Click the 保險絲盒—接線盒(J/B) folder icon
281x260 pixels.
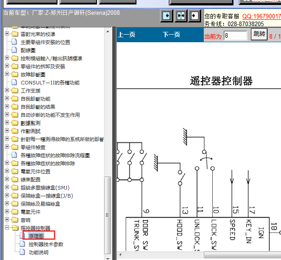15,195
